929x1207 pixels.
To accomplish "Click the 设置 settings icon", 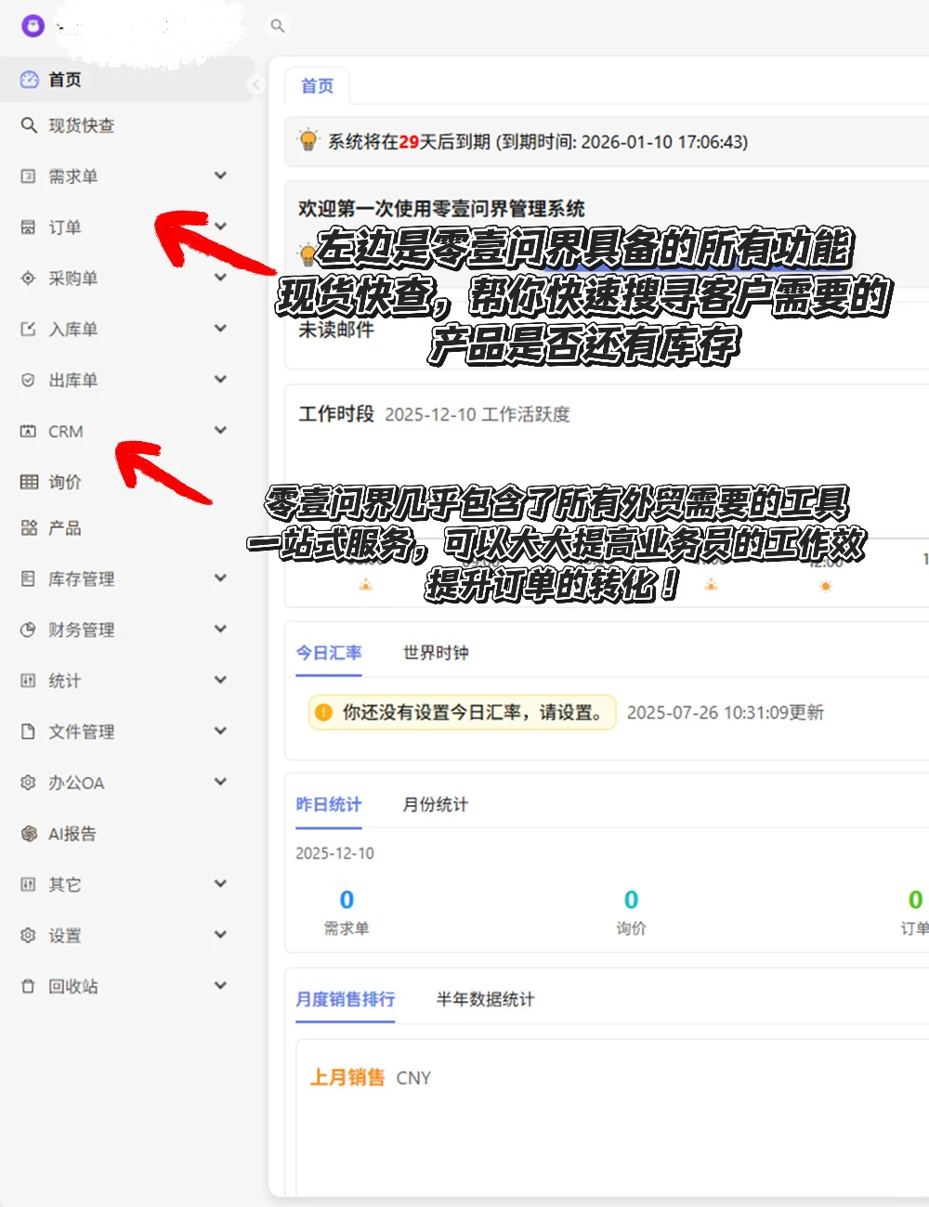I will (29, 936).
